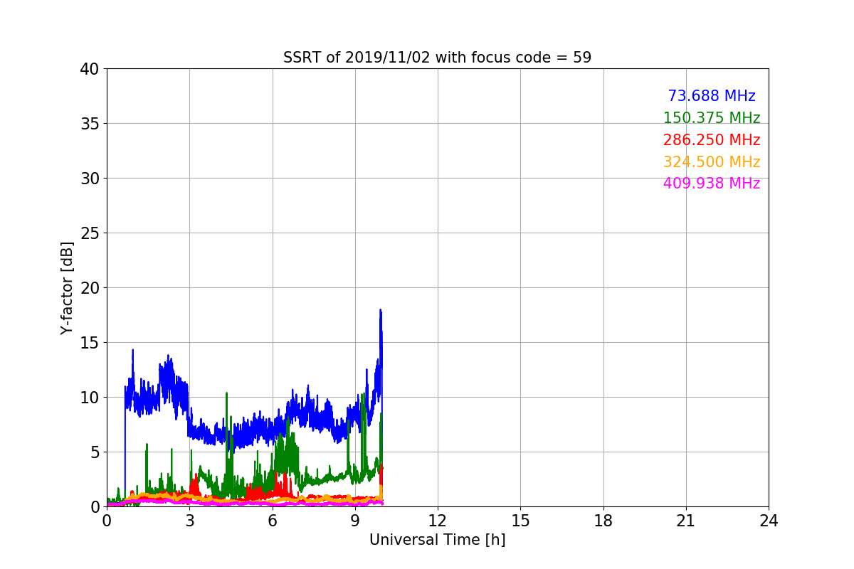
Task: Click x-axis tick label 12
Action: [x=438, y=521]
